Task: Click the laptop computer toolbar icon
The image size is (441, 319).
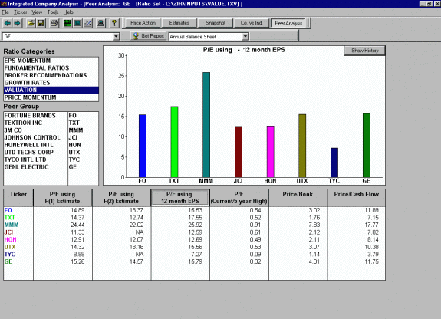Action: (100, 23)
